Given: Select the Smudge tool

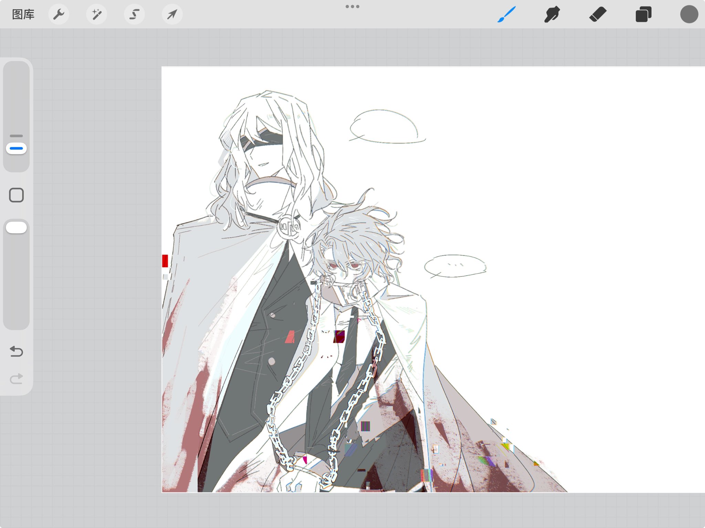Looking at the screenshot, I should point(552,14).
